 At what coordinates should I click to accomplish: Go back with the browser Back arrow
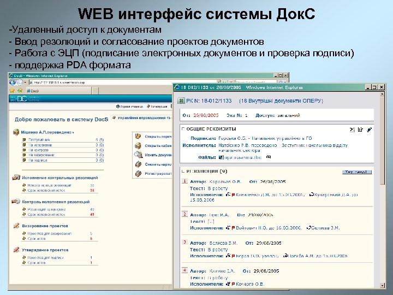12,82
